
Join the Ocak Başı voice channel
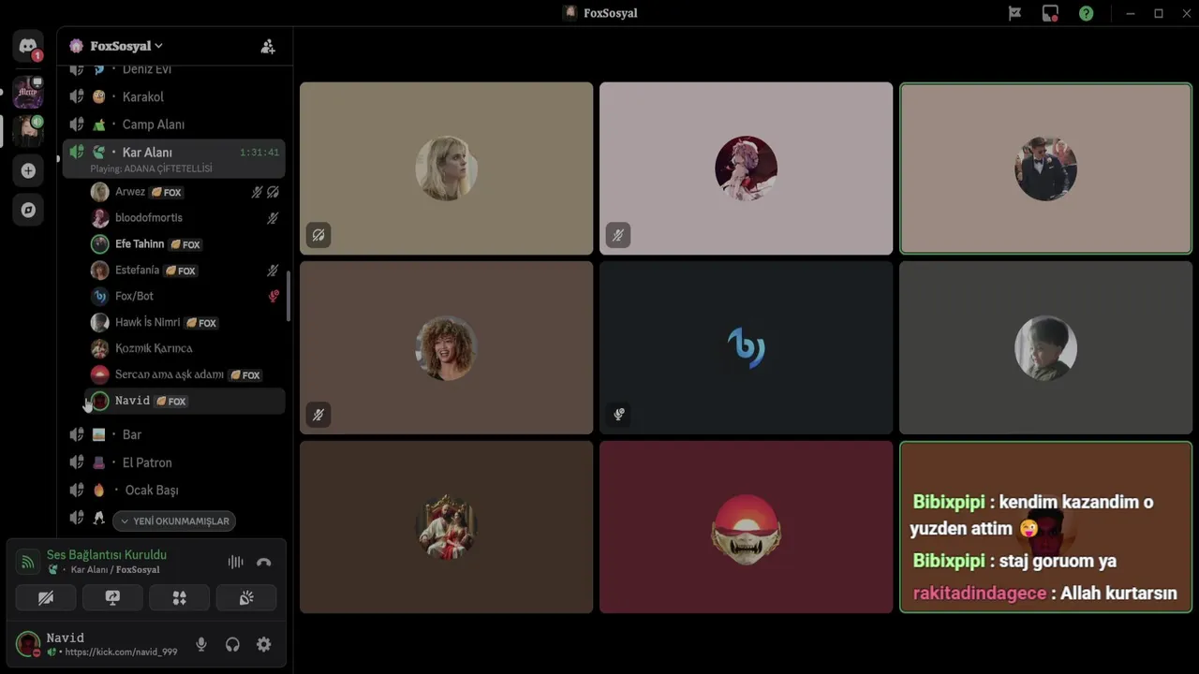pyautogui.click(x=174, y=490)
